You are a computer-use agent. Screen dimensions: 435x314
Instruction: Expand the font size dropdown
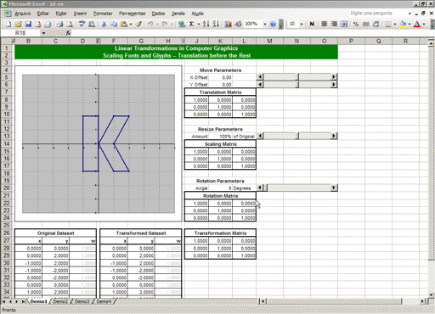point(302,25)
